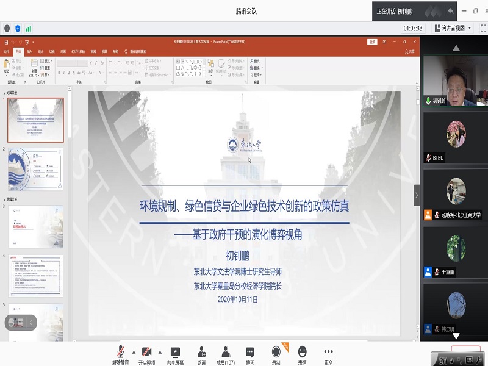488x366 pixels.
Task: Open the Members 成员(107) list
Action: point(226,351)
